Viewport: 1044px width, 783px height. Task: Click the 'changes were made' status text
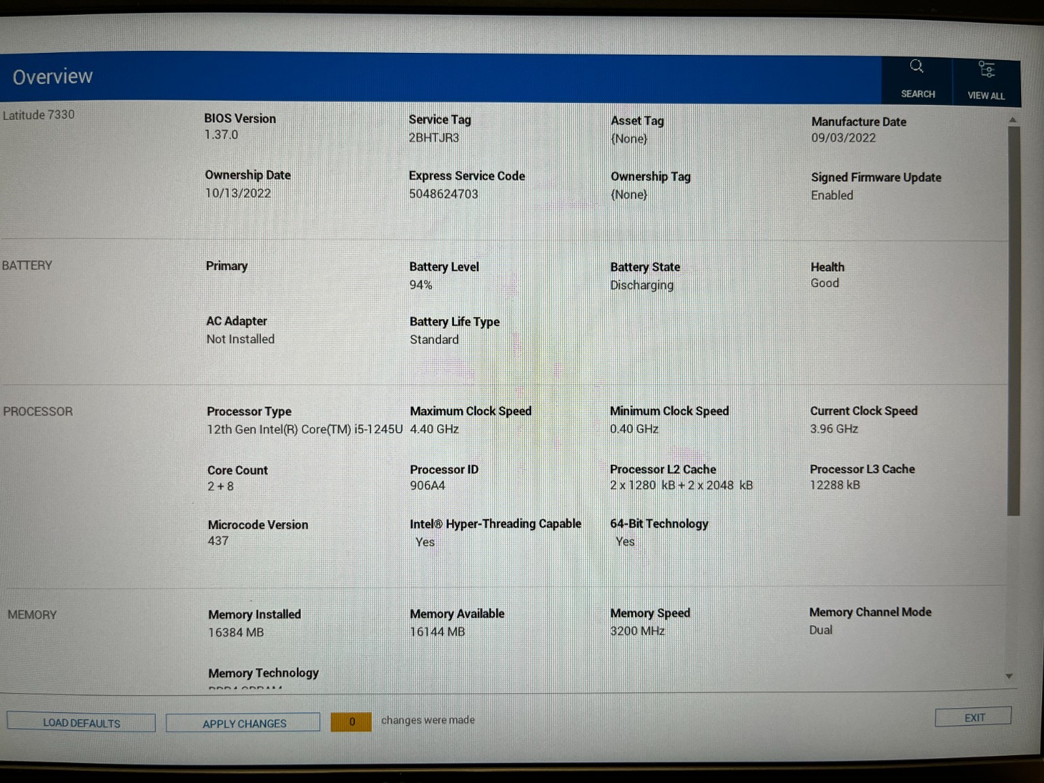tap(428, 720)
